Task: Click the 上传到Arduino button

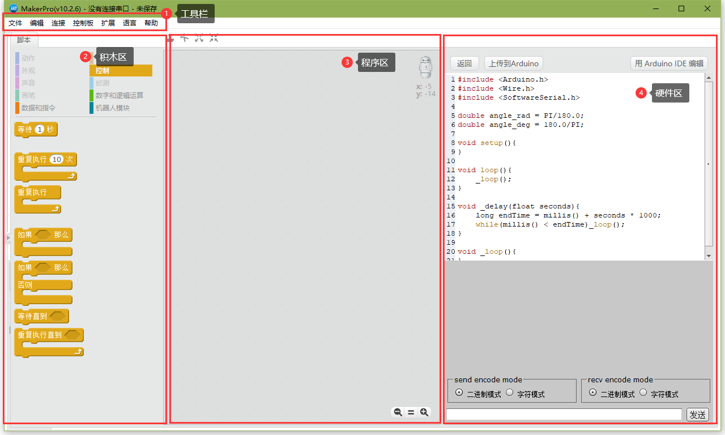Action: (x=513, y=63)
